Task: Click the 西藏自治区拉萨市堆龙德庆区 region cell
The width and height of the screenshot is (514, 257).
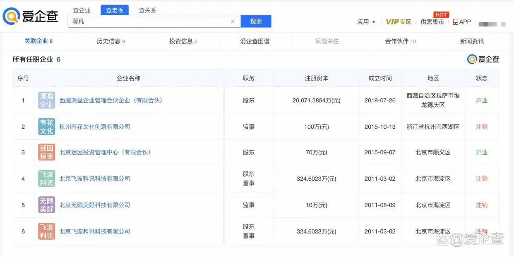Action: tap(433, 100)
